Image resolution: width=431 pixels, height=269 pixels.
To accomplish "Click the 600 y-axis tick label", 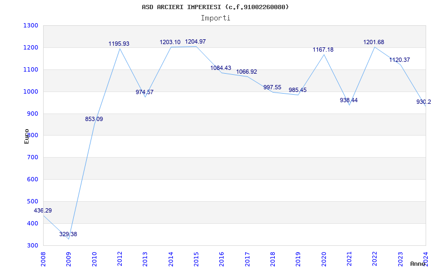I will click(x=32, y=180).
